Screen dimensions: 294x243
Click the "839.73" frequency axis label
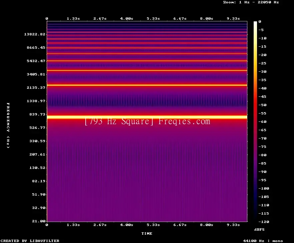click(37, 114)
